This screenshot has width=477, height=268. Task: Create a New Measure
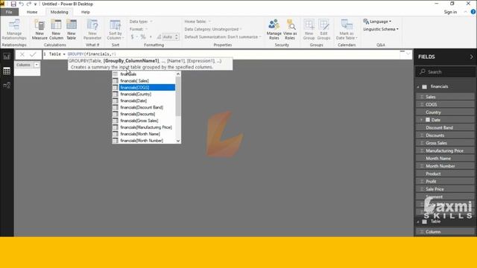[x=40, y=29]
